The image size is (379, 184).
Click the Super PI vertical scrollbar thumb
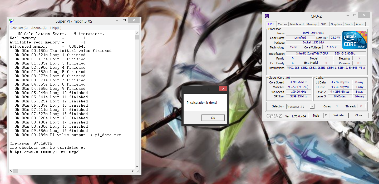(x=137, y=37)
